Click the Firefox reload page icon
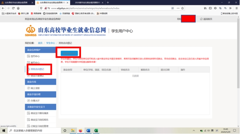The width and height of the screenshot is (240, 134). pos(13,8)
